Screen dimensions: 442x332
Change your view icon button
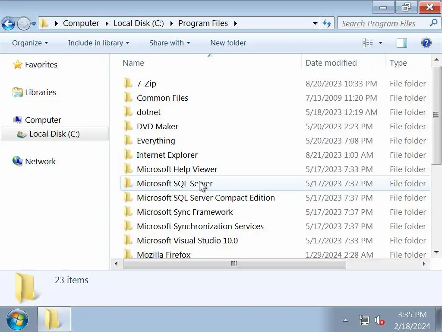368,43
